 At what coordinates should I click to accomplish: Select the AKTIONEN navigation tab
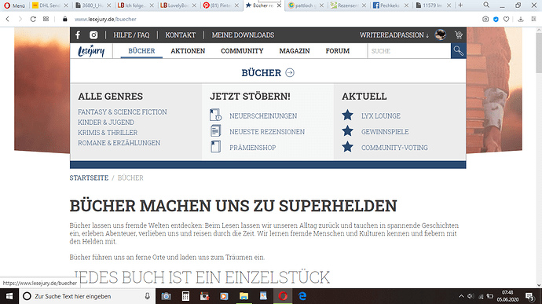pyautogui.click(x=188, y=51)
